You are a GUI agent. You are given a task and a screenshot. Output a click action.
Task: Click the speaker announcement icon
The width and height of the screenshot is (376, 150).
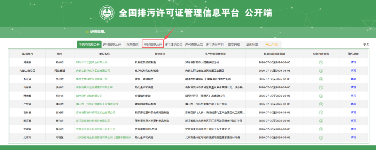(87, 32)
